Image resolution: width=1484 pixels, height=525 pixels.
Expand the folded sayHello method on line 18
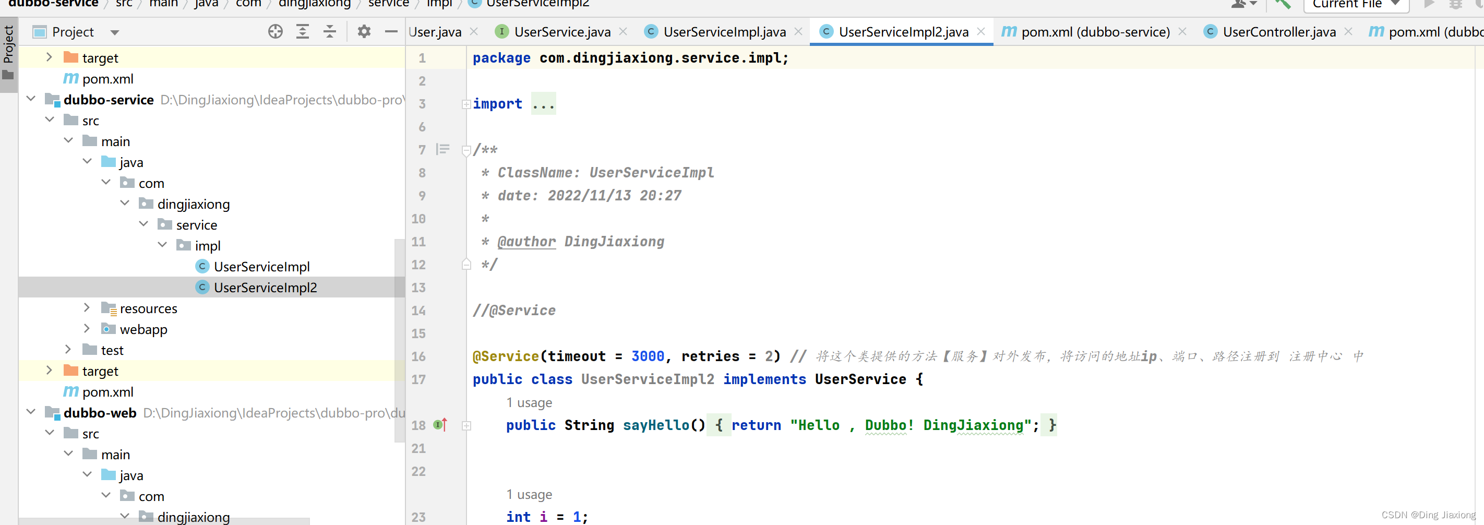coord(466,425)
